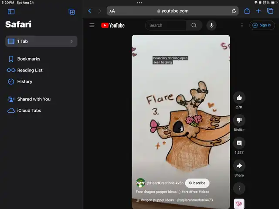Subscribe to HeartCreations channel
The height and width of the screenshot is (209, 279).
coord(197,183)
